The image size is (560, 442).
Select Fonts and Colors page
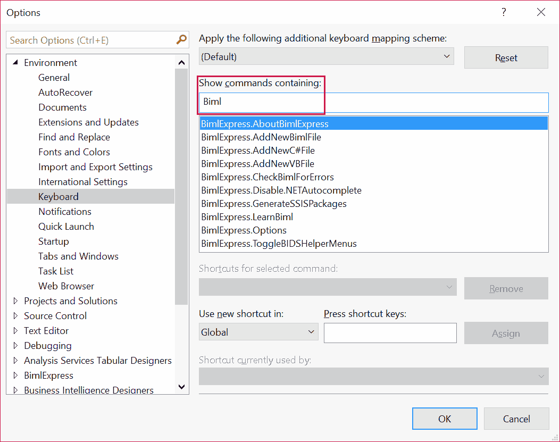tap(74, 152)
